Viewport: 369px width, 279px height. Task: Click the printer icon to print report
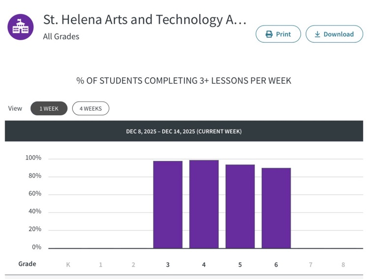[269, 34]
